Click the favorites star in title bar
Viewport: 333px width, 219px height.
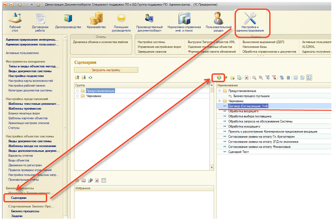[38, 5]
